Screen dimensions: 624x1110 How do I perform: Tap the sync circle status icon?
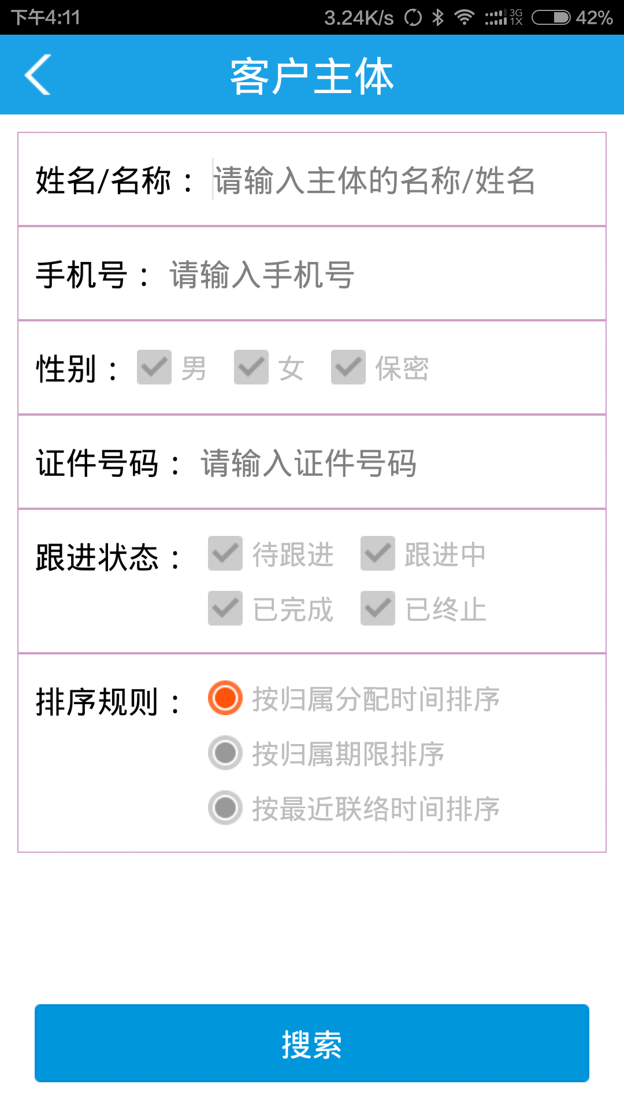[413, 17]
